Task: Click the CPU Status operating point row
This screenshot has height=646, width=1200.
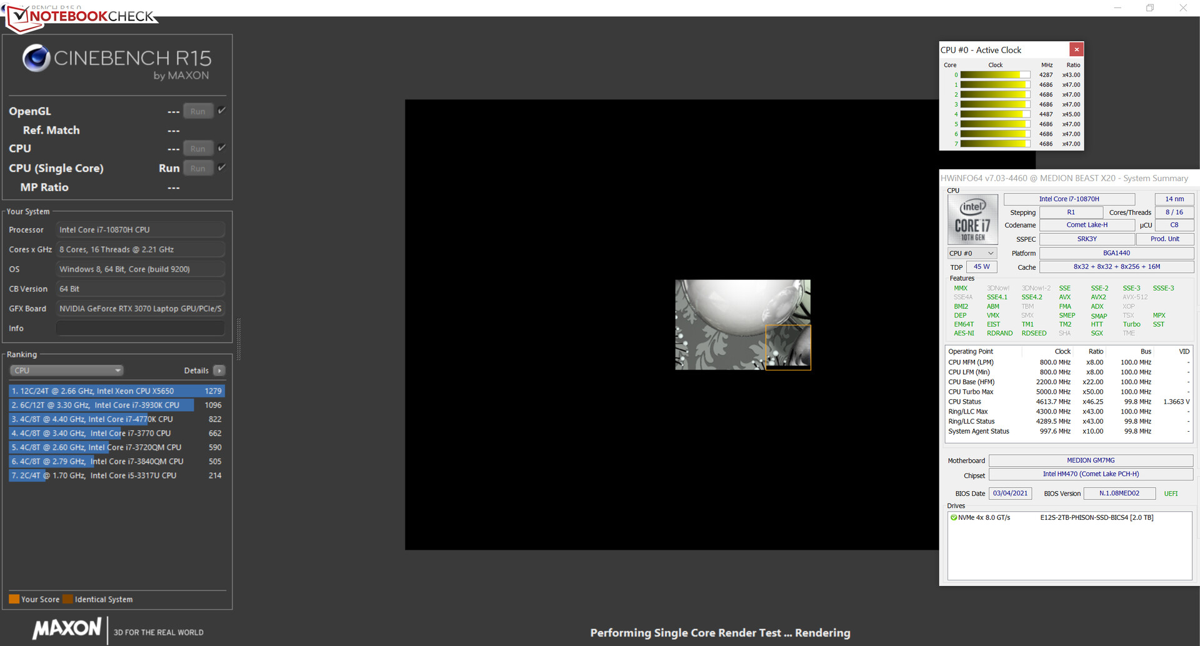Action: tap(1069, 402)
